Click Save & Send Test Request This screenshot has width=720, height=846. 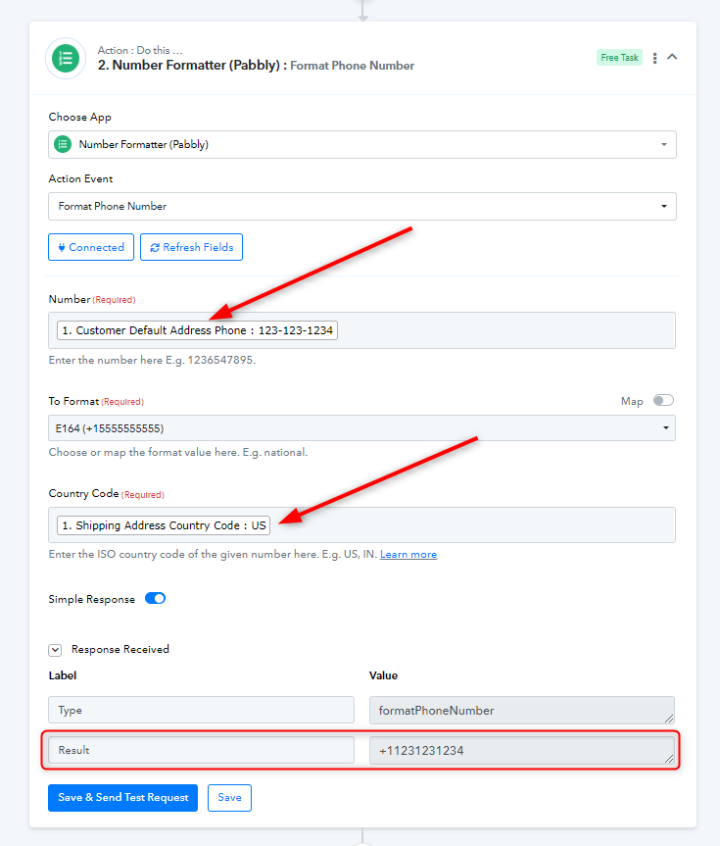point(123,797)
